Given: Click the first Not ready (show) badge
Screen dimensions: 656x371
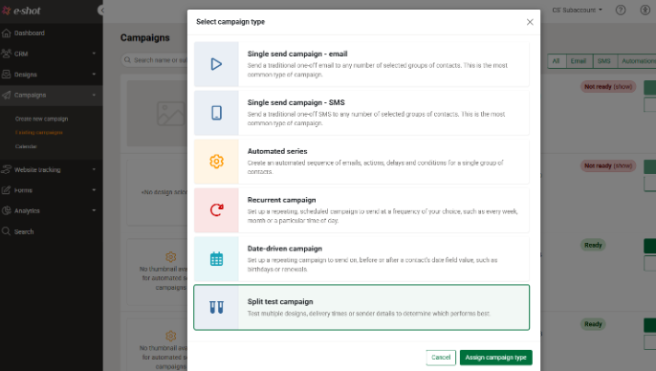Looking at the screenshot, I should tap(608, 87).
